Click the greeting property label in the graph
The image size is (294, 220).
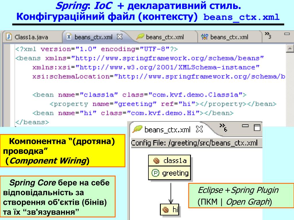(175, 173)
